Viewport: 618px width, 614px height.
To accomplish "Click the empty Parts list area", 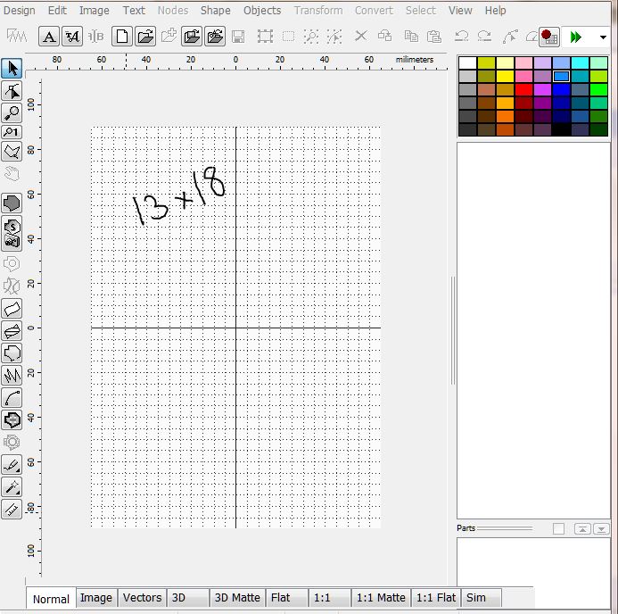I will (x=532, y=571).
